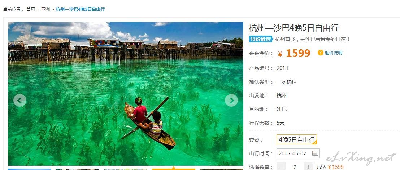Select the second gallery thumbnail
The height and width of the screenshot is (170, 400).
(x=78, y=169)
